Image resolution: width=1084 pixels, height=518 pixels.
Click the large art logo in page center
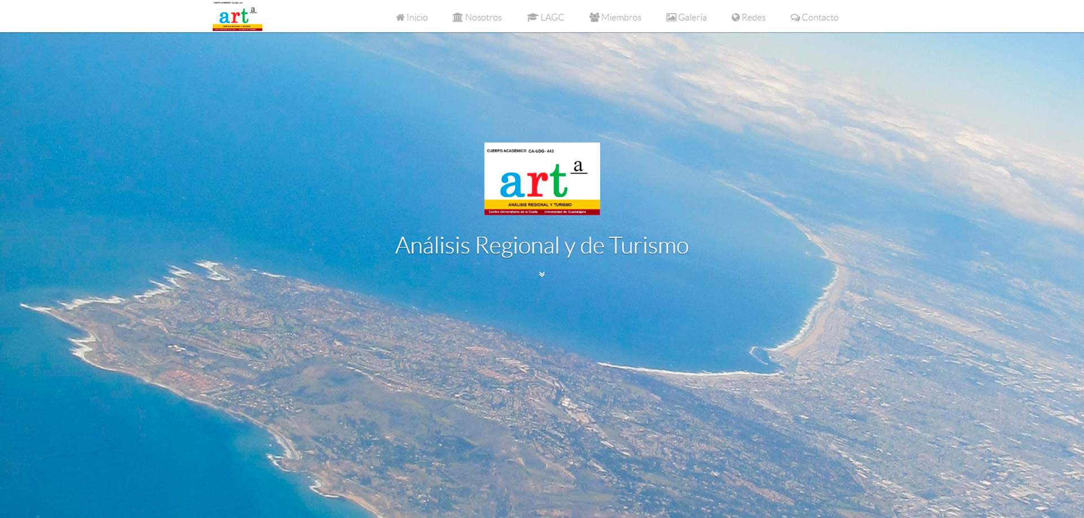(541, 179)
